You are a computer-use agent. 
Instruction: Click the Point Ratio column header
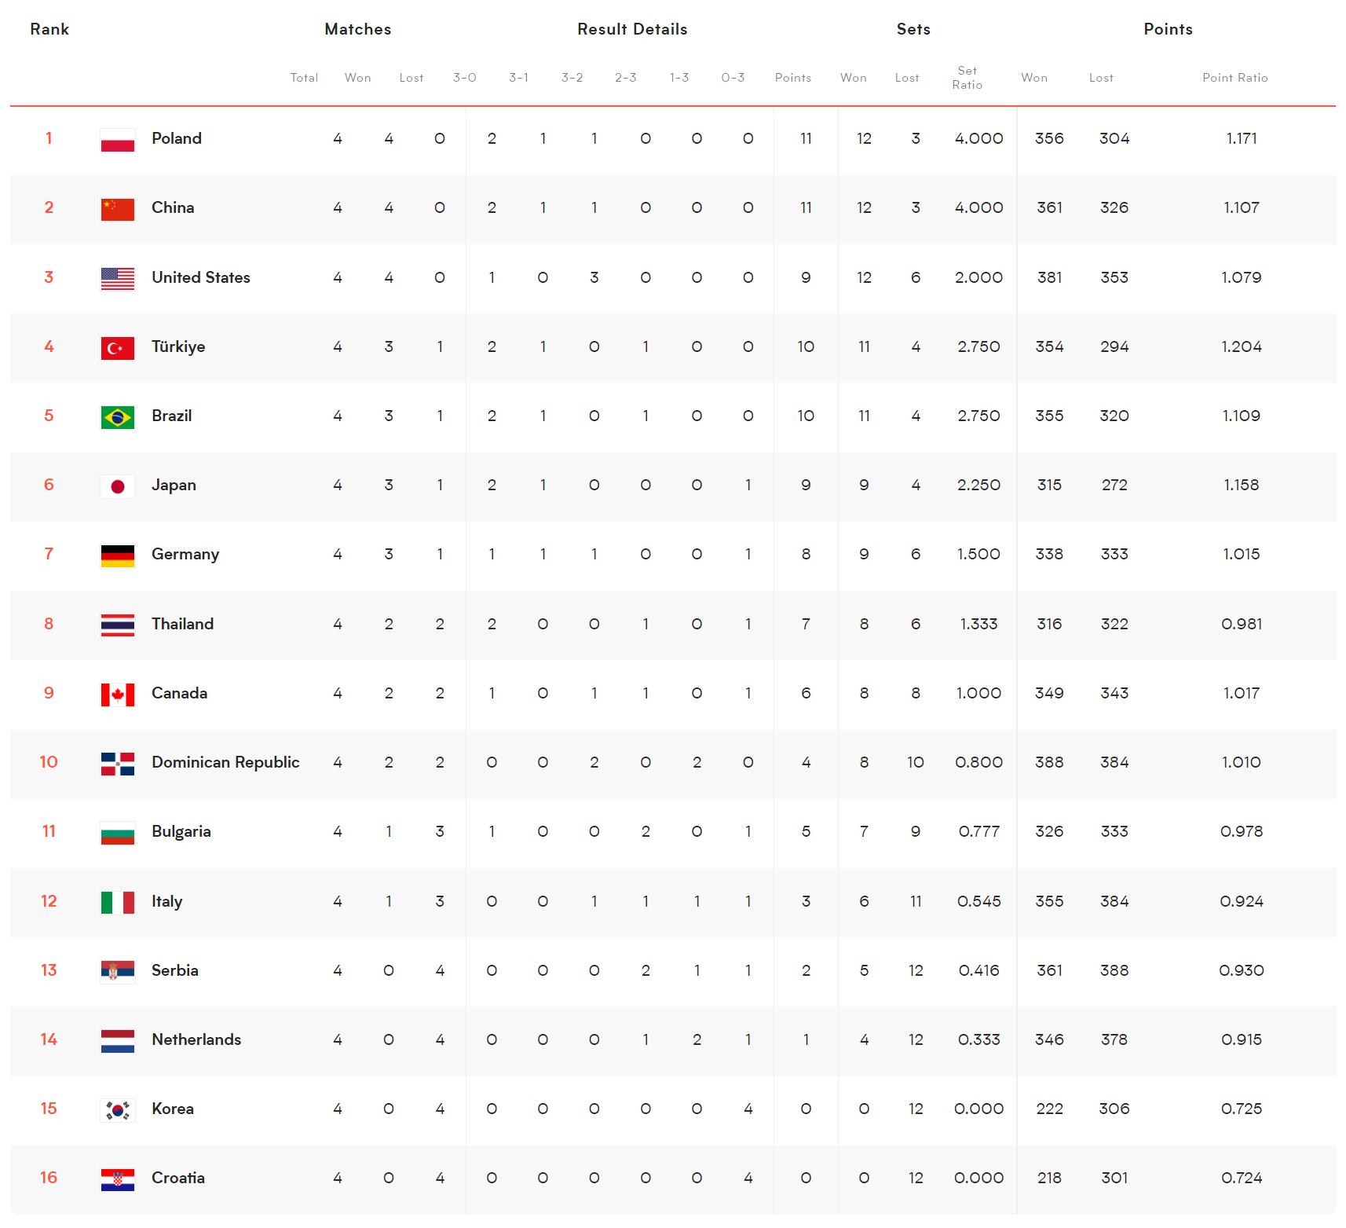[x=1234, y=78]
